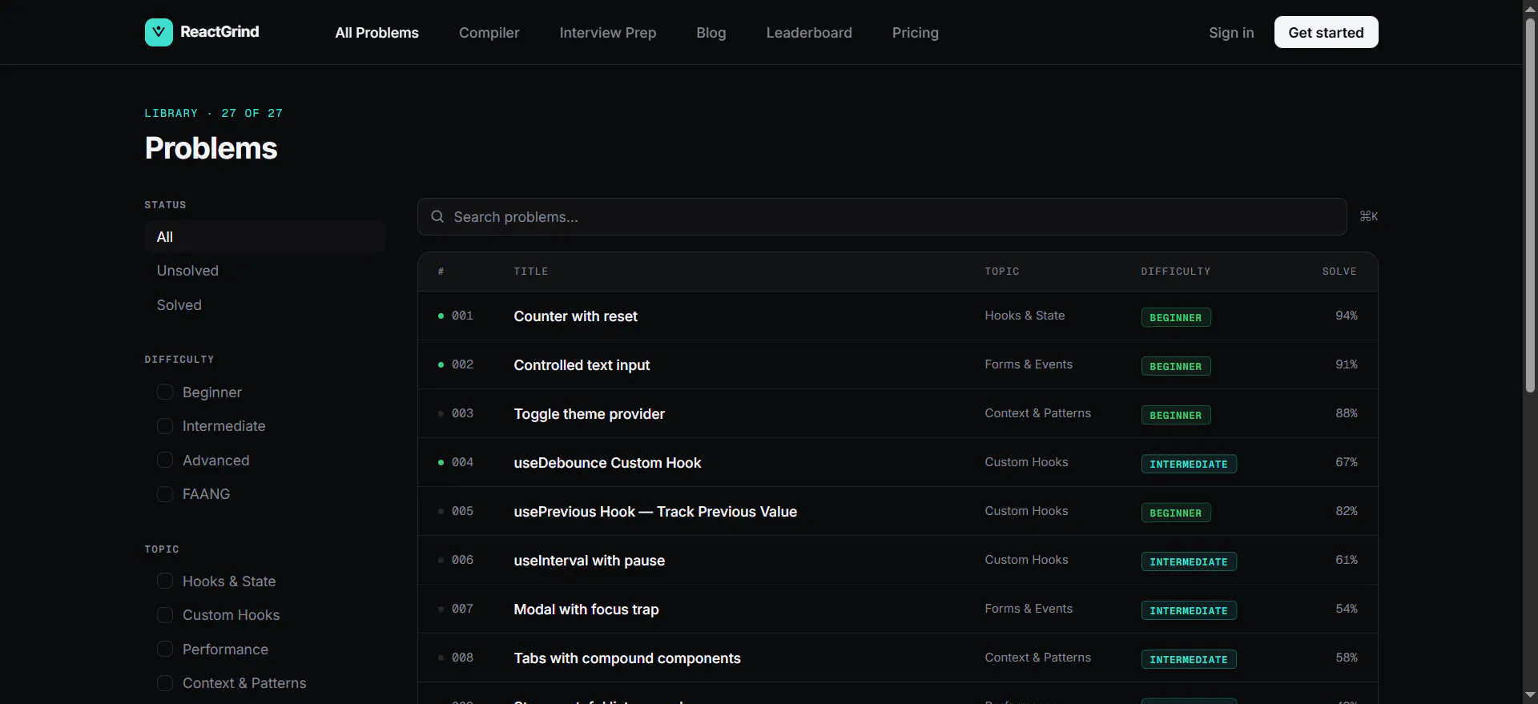
Task: Click the Sign in link
Action: click(1231, 33)
